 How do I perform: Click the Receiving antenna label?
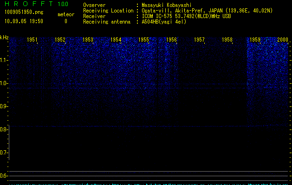(x=107, y=22)
